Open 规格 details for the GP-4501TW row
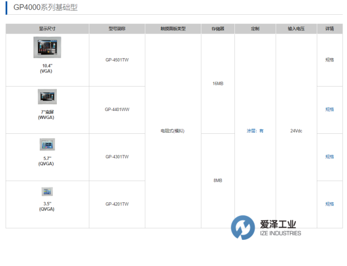The width and height of the screenshot is (347, 266). coord(329,59)
